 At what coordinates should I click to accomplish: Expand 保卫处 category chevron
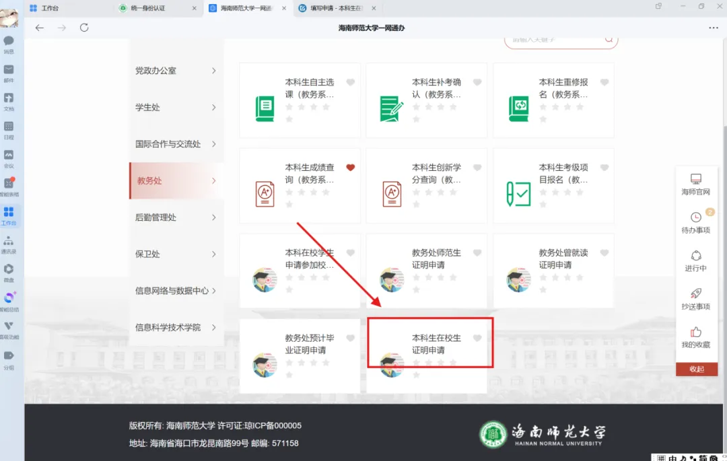coord(214,254)
